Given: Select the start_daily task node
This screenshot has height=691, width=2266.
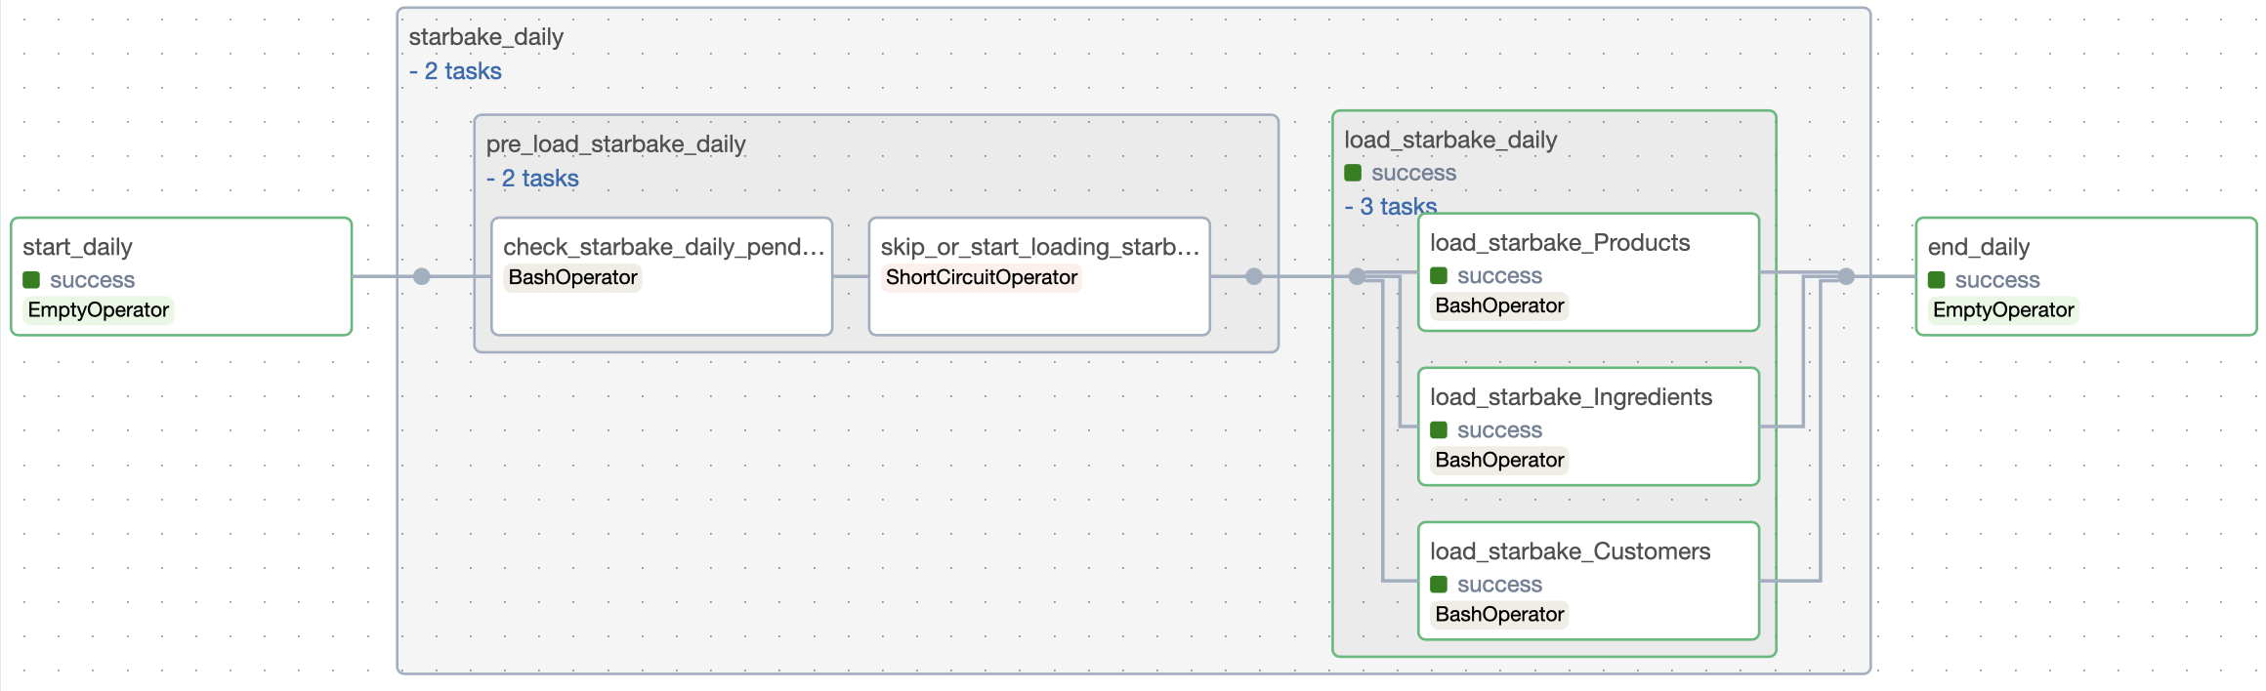Looking at the screenshot, I should pyautogui.click(x=181, y=276).
